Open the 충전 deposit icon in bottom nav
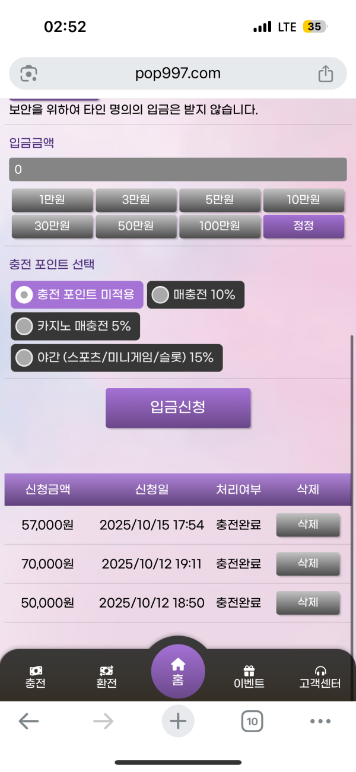Viewport: 356px width, 772px height. pos(36,671)
